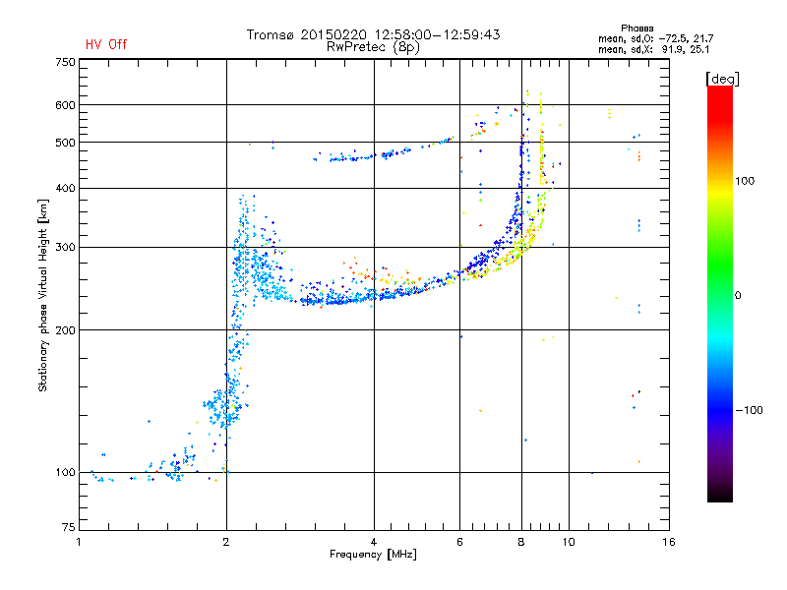Screen dimensions: 787x590
Task: Click the y-axis label 400
Action: (x=66, y=189)
